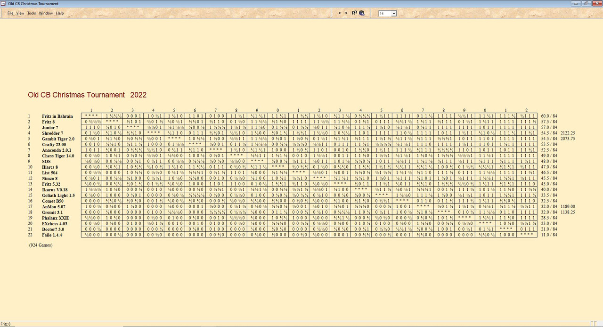Select player Nimzo 8

(x=50, y=179)
